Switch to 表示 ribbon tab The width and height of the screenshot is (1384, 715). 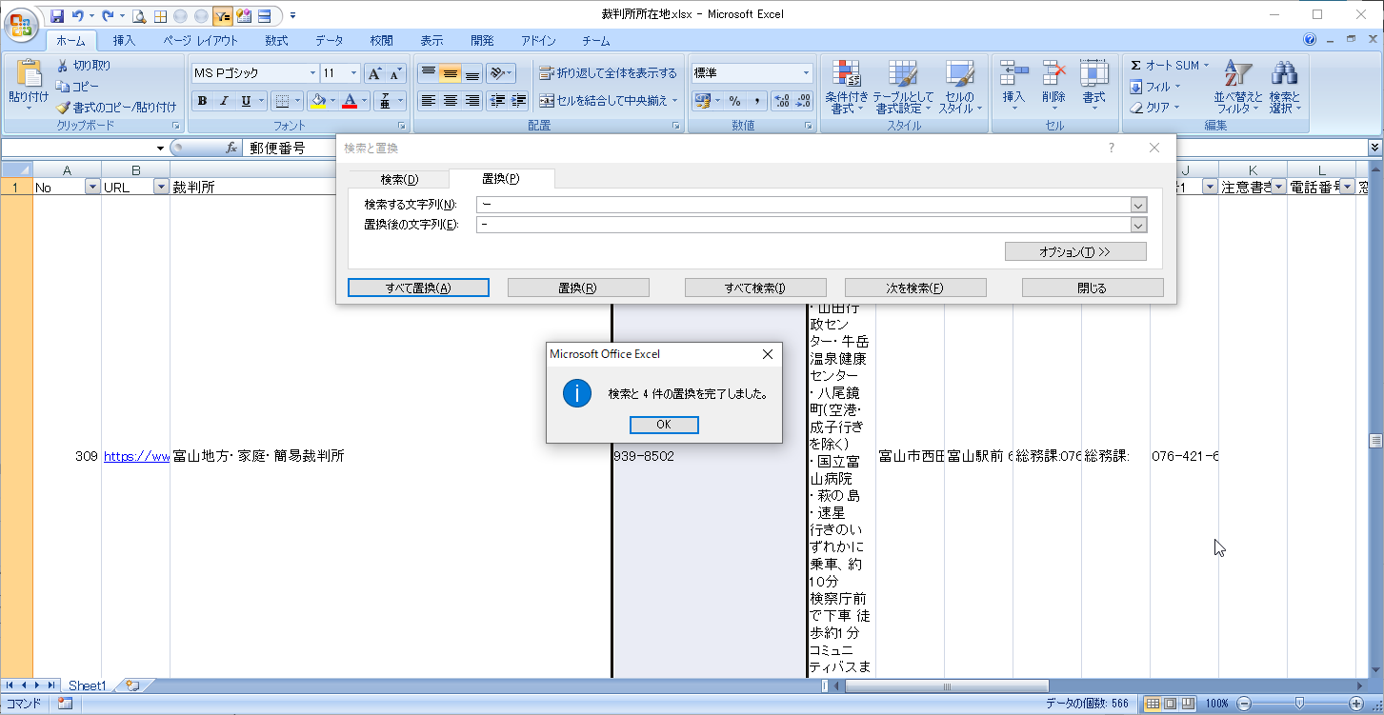tap(432, 41)
